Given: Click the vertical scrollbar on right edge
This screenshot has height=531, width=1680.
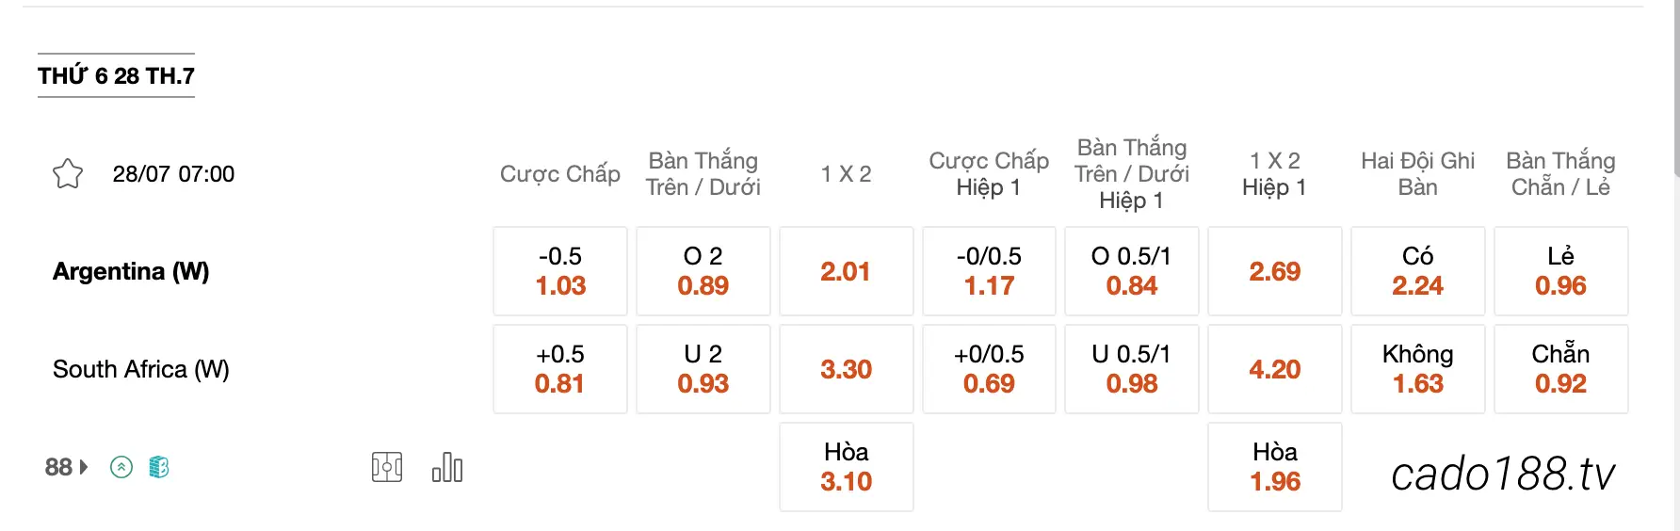Looking at the screenshot, I should (x=1676, y=89).
